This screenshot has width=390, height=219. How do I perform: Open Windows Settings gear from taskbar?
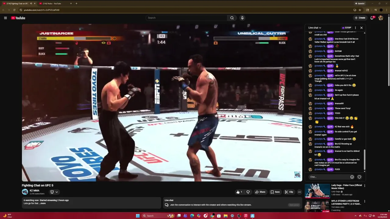(x=232, y=216)
